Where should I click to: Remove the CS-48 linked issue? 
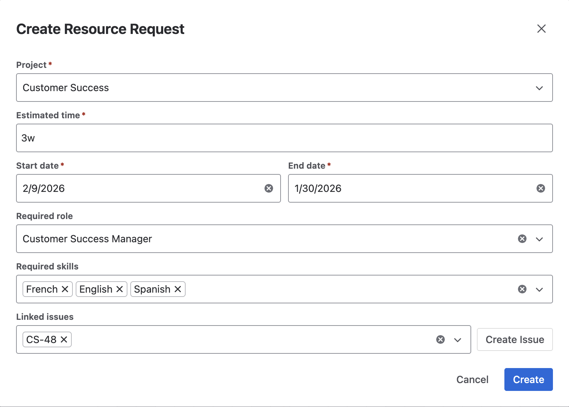64,339
